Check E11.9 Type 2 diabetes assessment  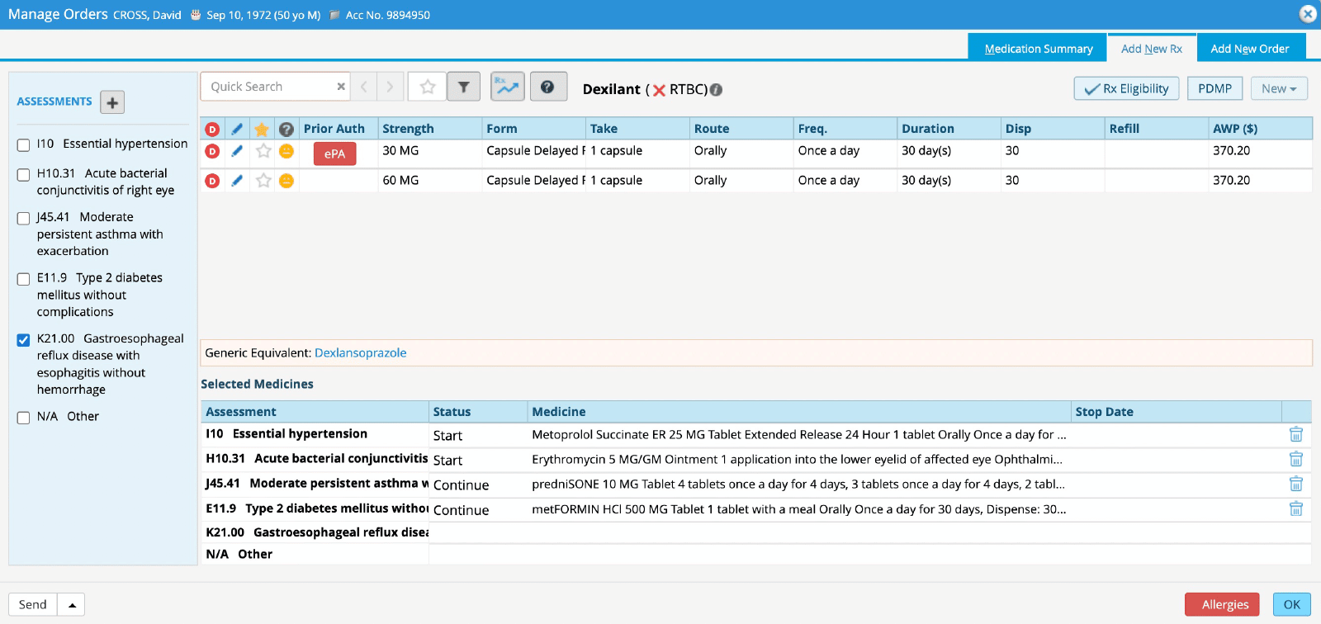pos(24,279)
